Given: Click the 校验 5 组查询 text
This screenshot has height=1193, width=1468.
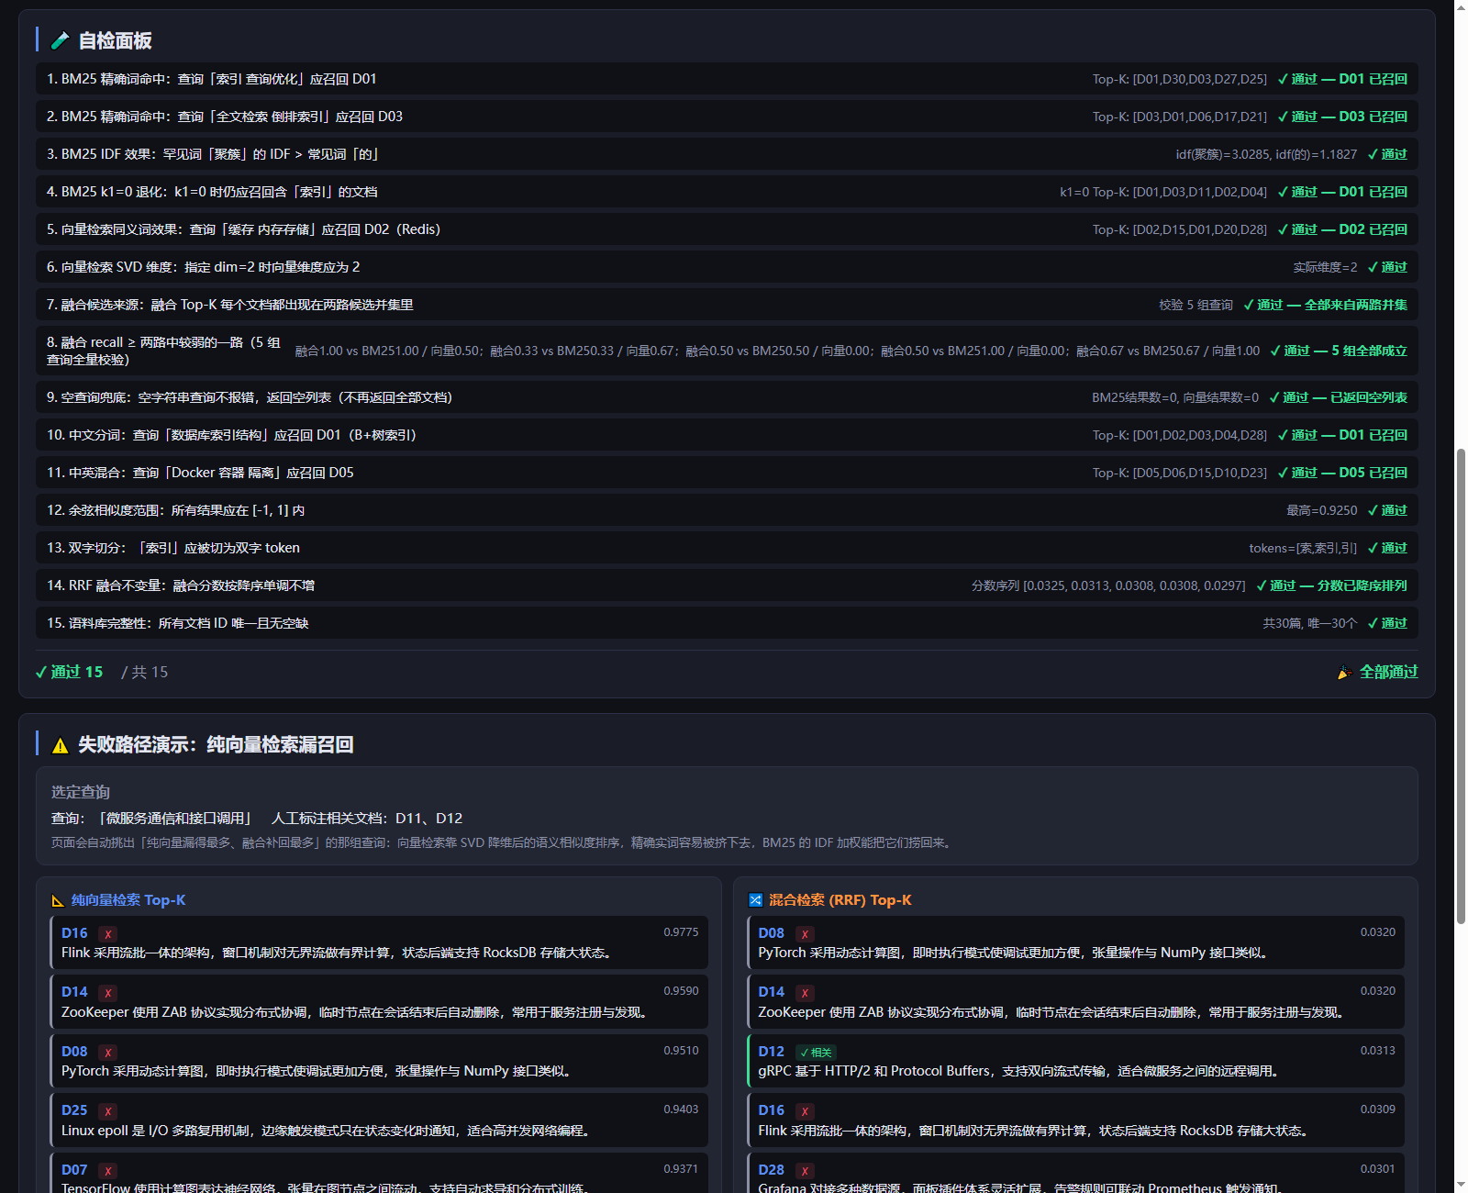Looking at the screenshot, I should pos(1196,306).
